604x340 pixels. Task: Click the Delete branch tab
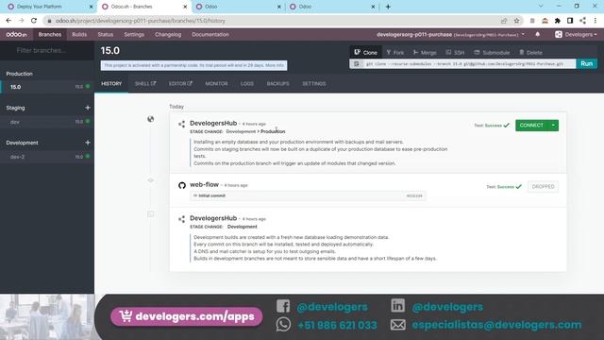pos(530,53)
